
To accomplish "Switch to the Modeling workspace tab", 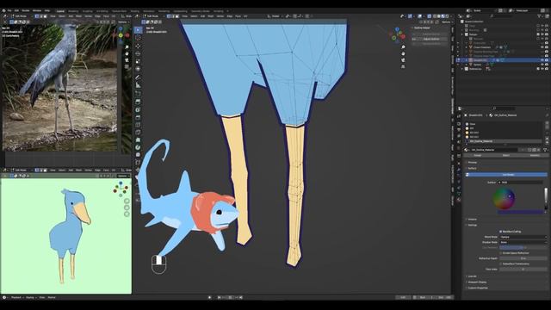I will tap(73, 11).
